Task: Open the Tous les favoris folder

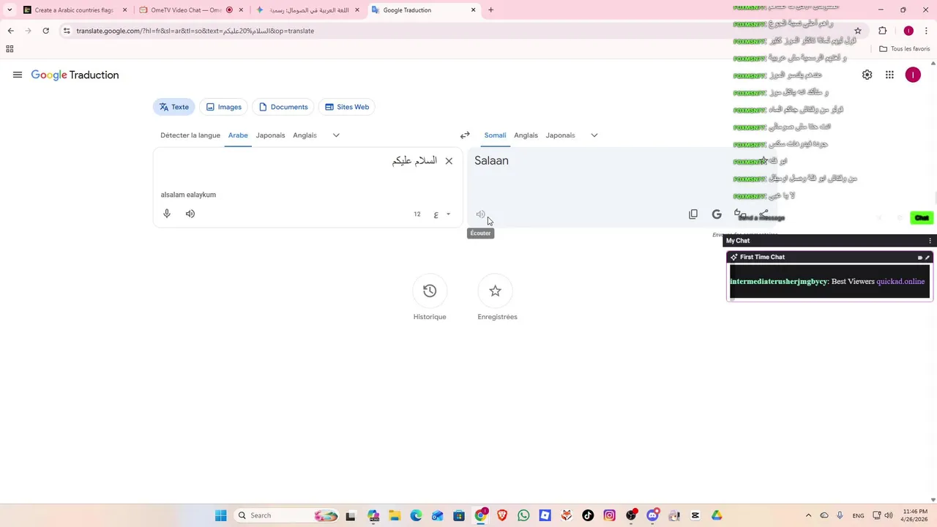Action: [904, 49]
